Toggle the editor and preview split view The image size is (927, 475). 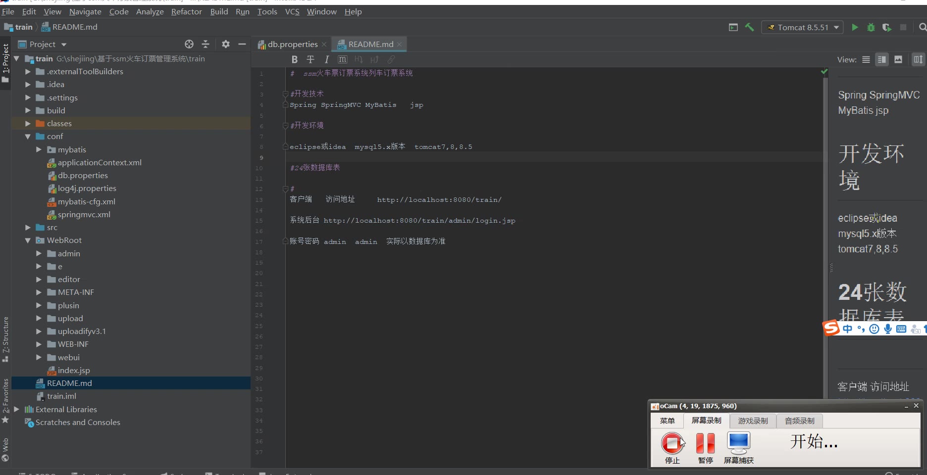pos(882,59)
